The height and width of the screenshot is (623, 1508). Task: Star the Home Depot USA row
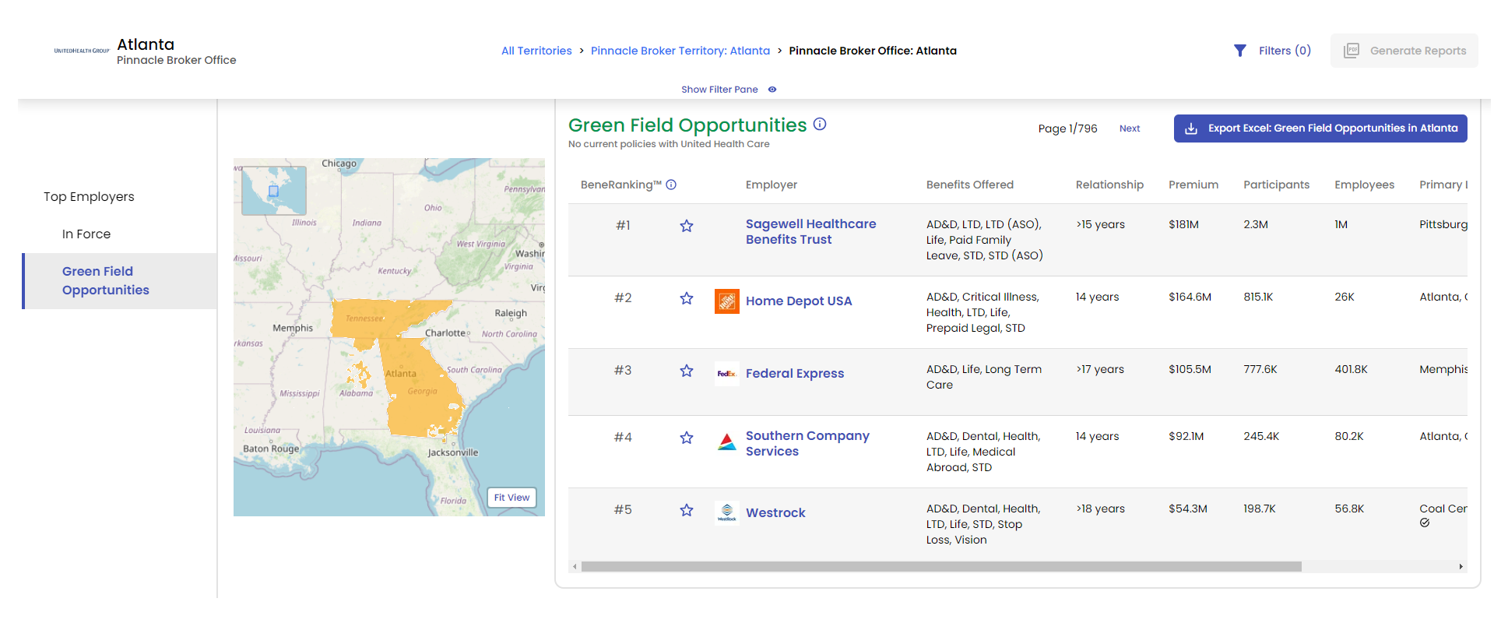pos(687,298)
